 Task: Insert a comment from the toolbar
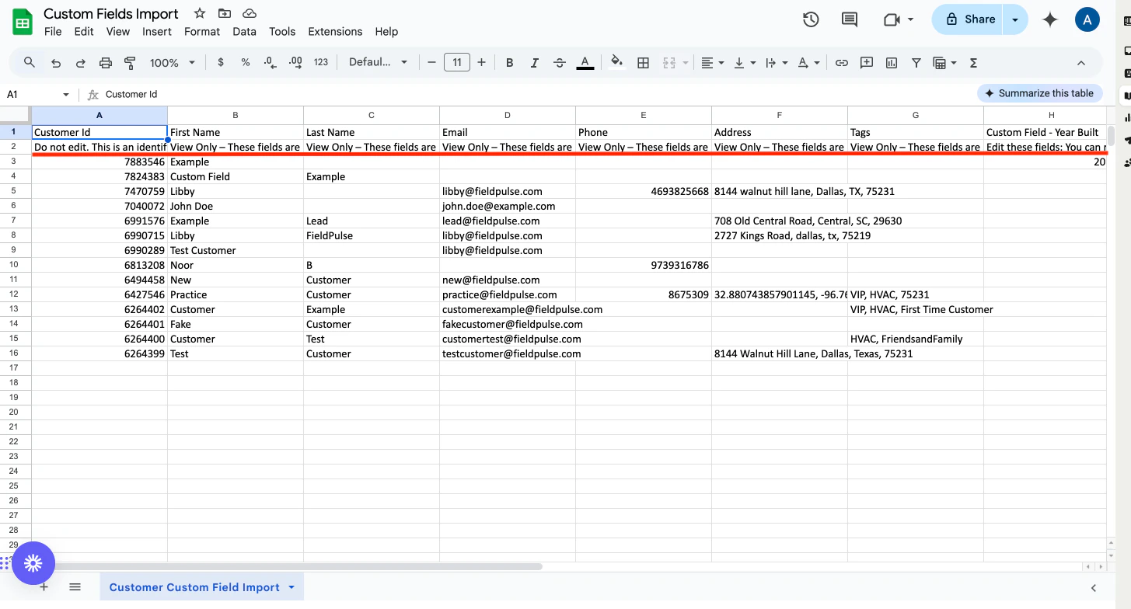867,63
